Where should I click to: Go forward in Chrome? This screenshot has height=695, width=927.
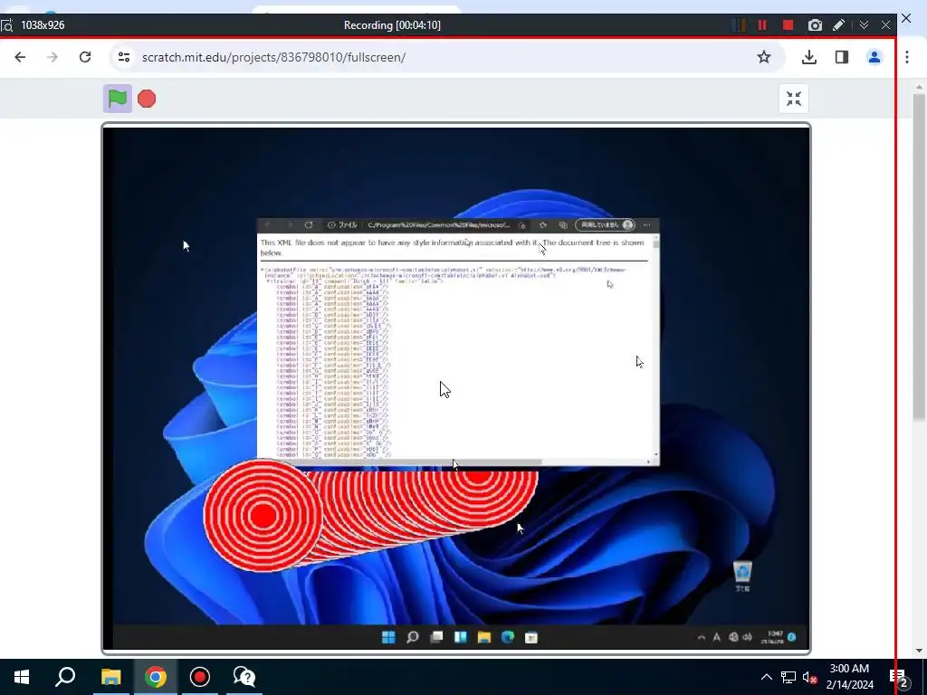point(53,57)
